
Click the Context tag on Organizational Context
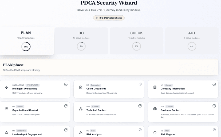20,106
